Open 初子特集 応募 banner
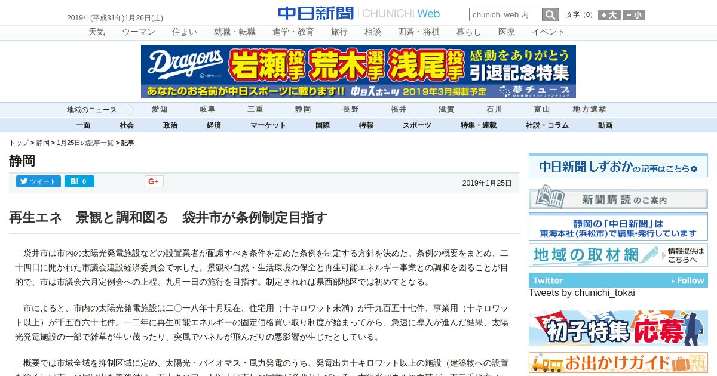The height and width of the screenshot is (376, 717). tap(618, 328)
